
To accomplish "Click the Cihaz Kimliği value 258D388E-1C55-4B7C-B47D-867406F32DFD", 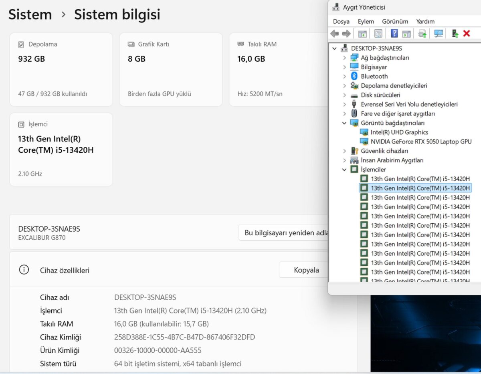I will pos(184,337).
